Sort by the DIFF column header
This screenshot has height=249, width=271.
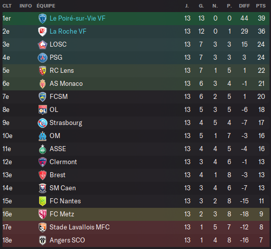(244, 6)
